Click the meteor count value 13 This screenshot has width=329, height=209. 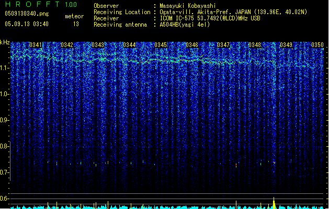click(x=76, y=24)
